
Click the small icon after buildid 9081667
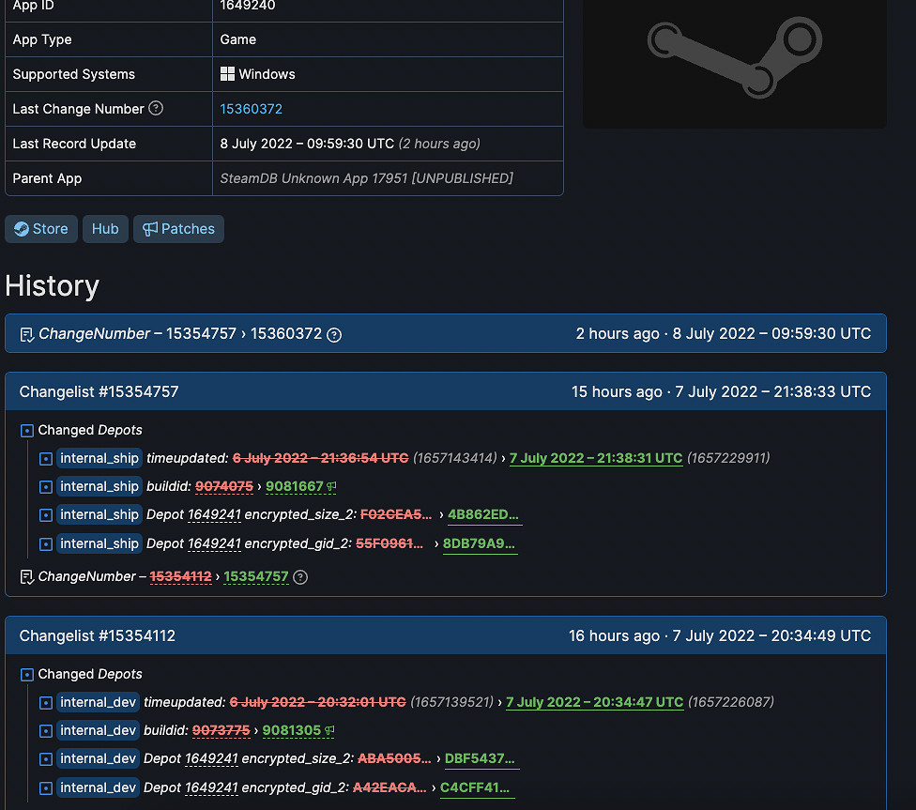click(331, 486)
